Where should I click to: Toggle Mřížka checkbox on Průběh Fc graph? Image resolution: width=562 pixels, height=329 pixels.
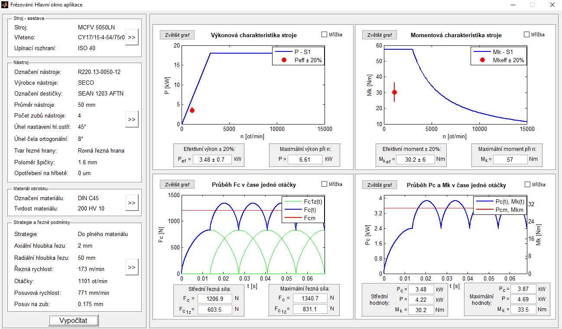(324, 184)
